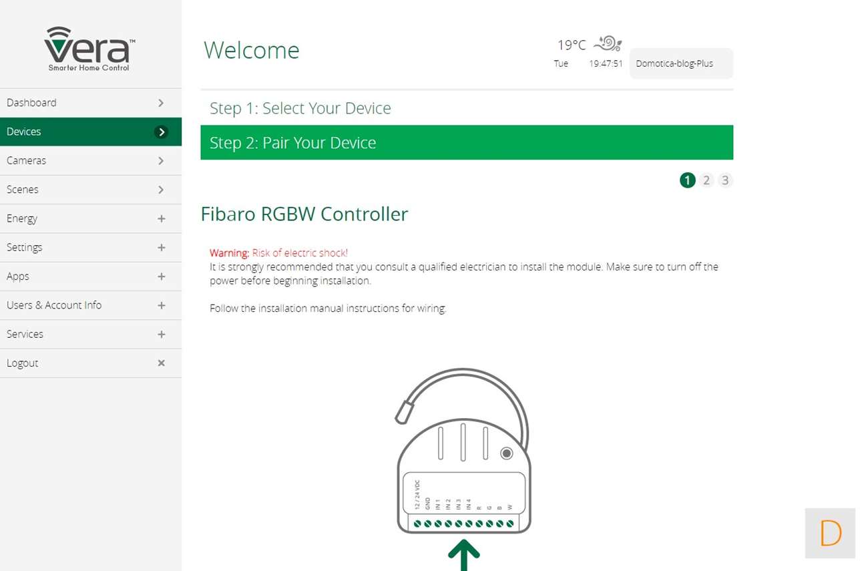Expand Users & Account Info plus icon

161,305
